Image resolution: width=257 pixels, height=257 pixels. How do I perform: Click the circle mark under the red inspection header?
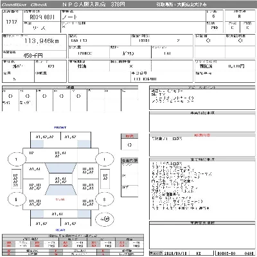click(x=130, y=145)
